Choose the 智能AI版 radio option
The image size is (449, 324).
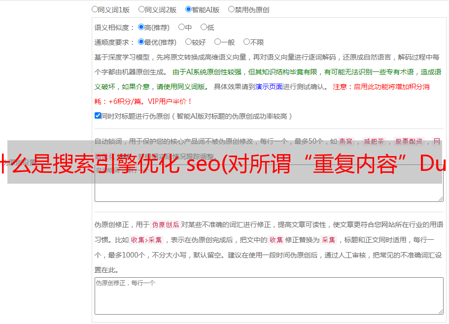[x=188, y=9]
